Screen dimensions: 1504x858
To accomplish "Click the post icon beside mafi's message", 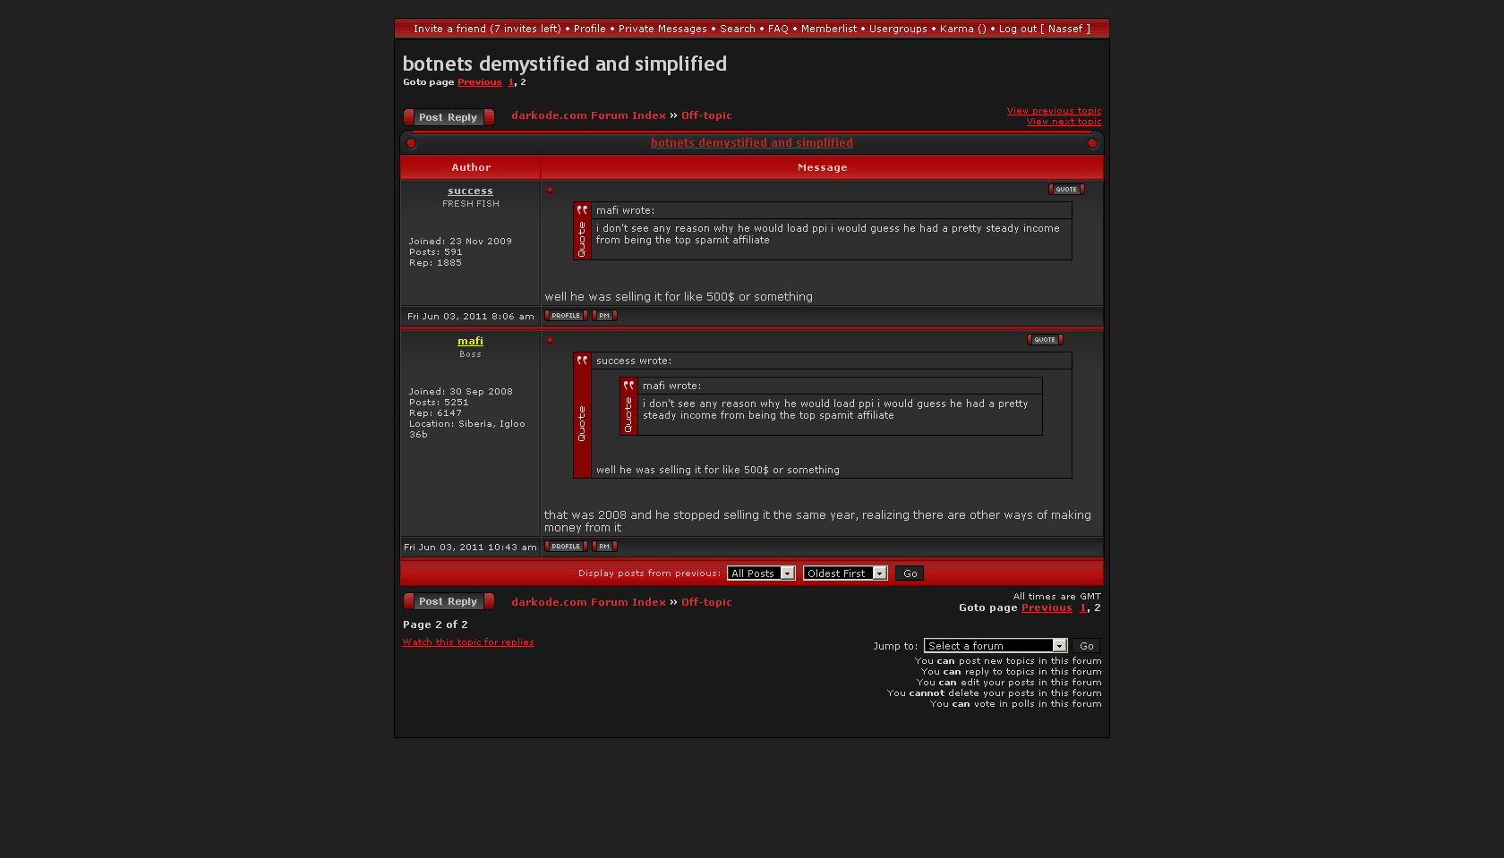I will click(x=550, y=341).
